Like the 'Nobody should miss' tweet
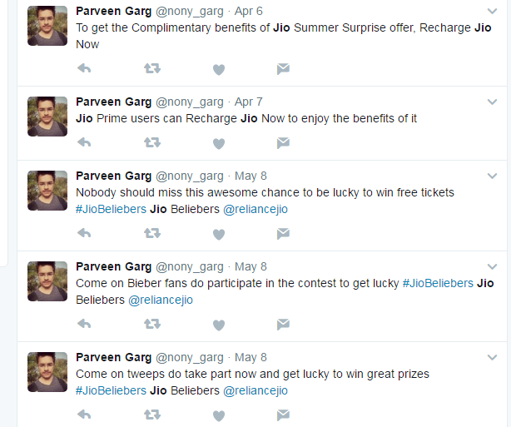 point(219,234)
